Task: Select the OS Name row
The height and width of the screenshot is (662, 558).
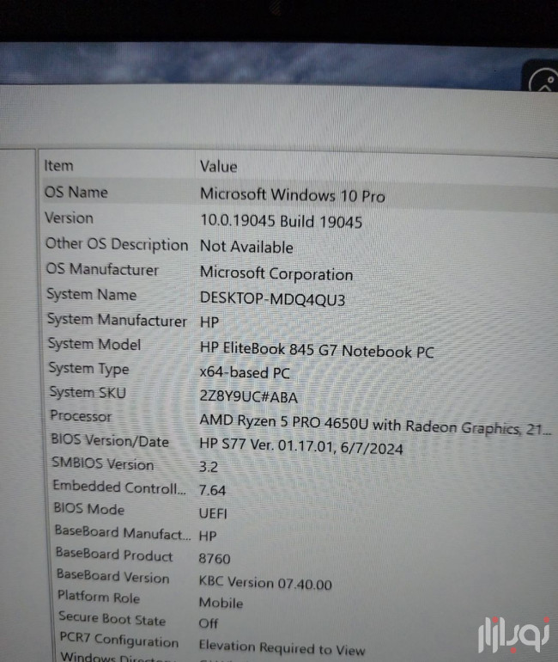Action: click(76, 193)
